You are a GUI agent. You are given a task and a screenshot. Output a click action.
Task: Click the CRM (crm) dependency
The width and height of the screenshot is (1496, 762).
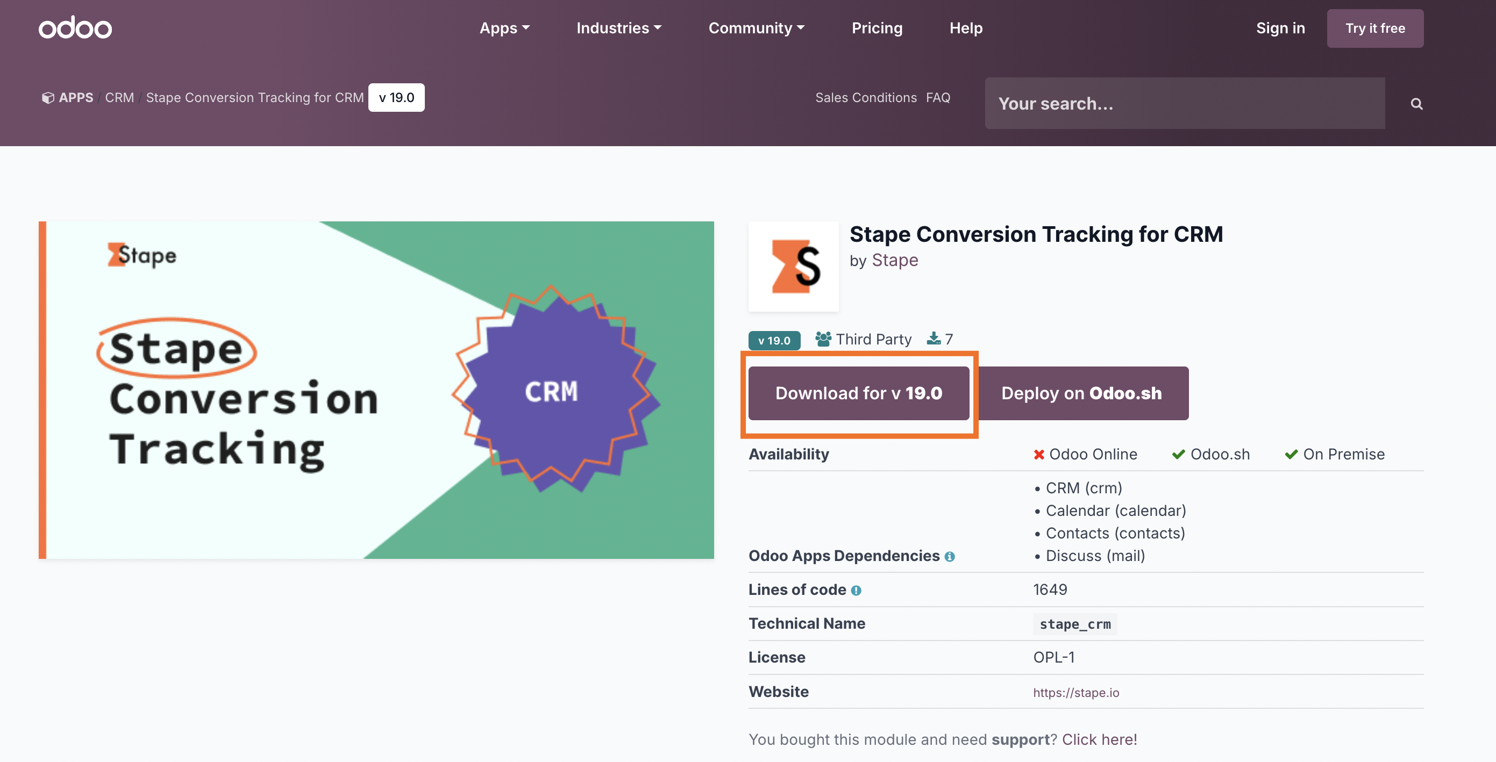pos(1083,488)
